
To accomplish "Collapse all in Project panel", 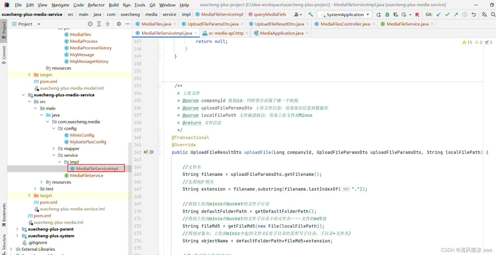I will (108, 24).
